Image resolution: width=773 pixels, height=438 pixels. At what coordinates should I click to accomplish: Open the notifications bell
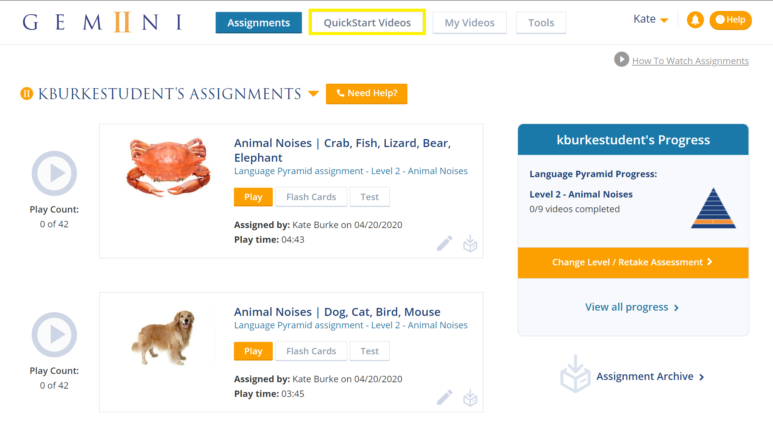695,20
